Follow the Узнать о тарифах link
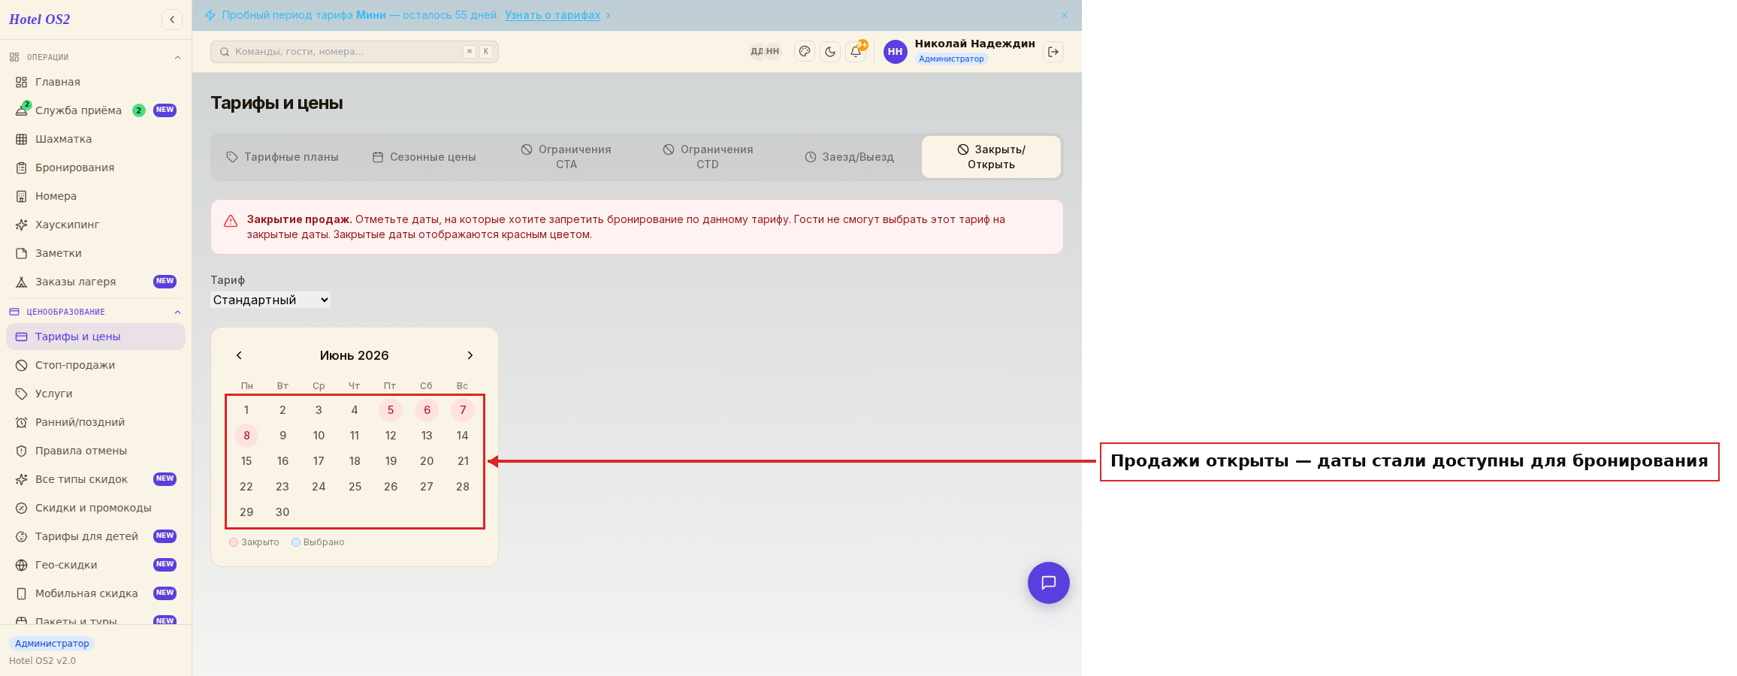 (x=552, y=15)
